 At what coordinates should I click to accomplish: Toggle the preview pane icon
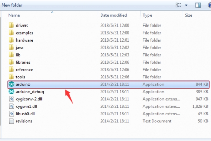[x=198, y=5]
